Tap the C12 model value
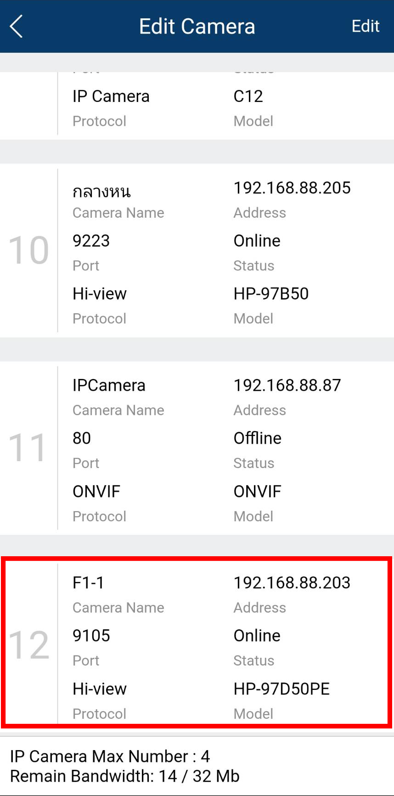Image resolution: width=394 pixels, height=796 pixels. click(x=248, y=96)
